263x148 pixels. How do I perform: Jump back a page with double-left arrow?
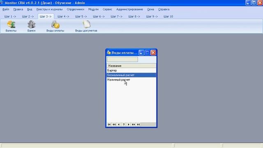[114, 124]
